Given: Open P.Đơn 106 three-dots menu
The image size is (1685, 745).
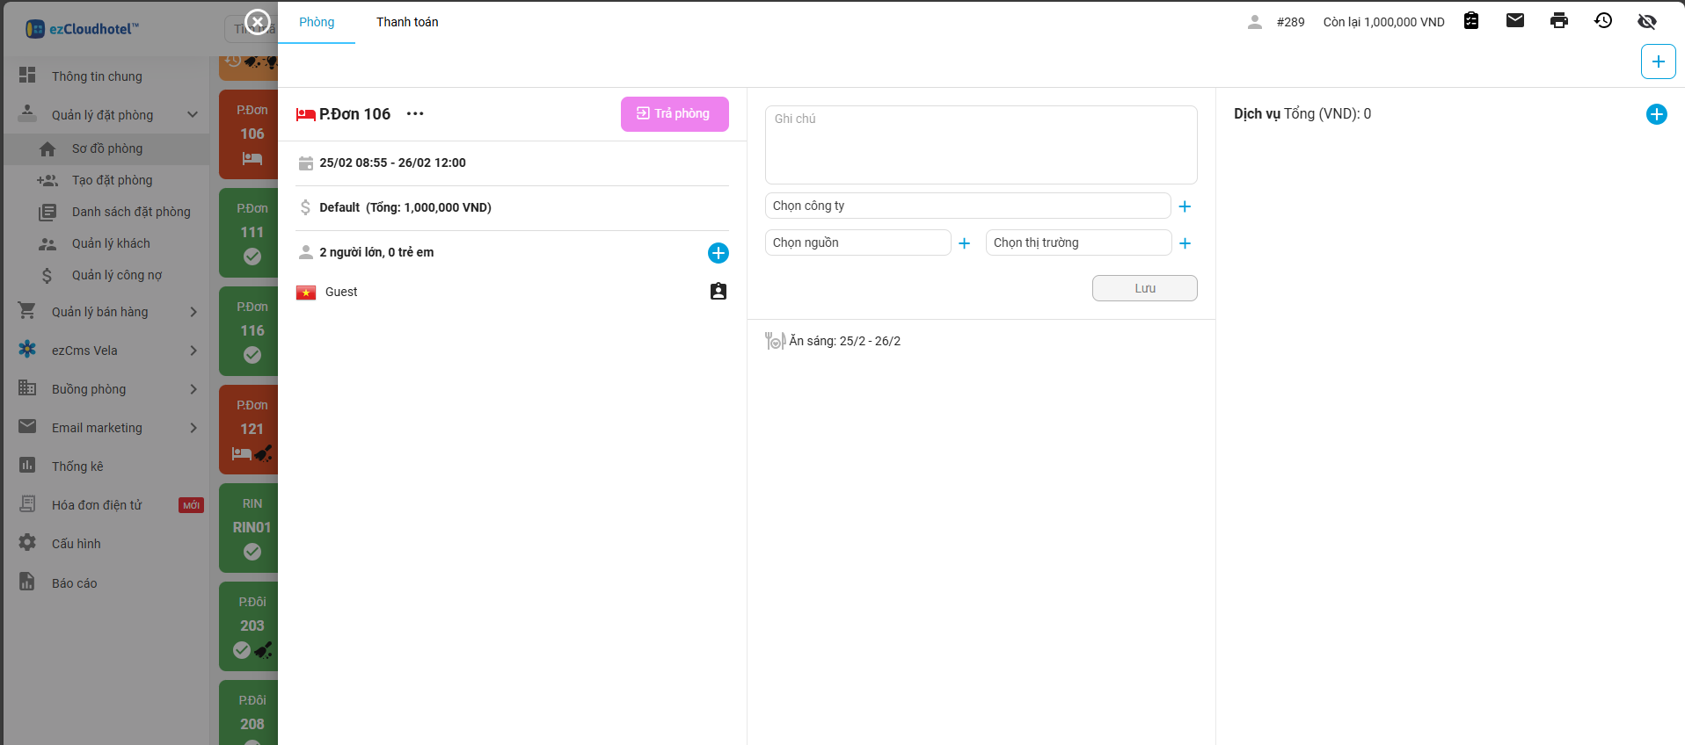Looking at the screenshot, I should tap(415, 114).
